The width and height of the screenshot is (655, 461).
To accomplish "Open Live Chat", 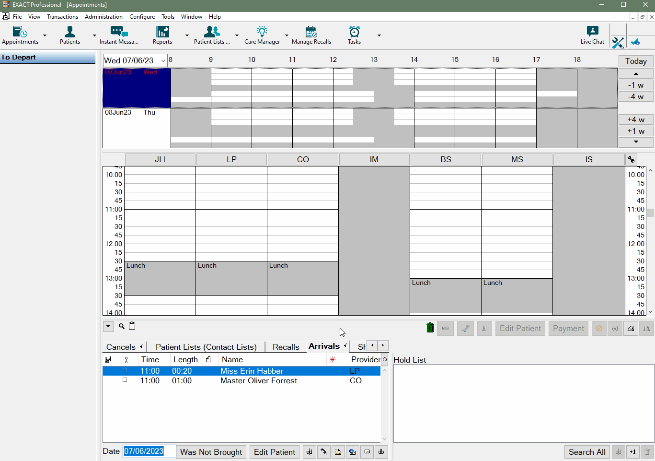I will [x=592, y=35].
